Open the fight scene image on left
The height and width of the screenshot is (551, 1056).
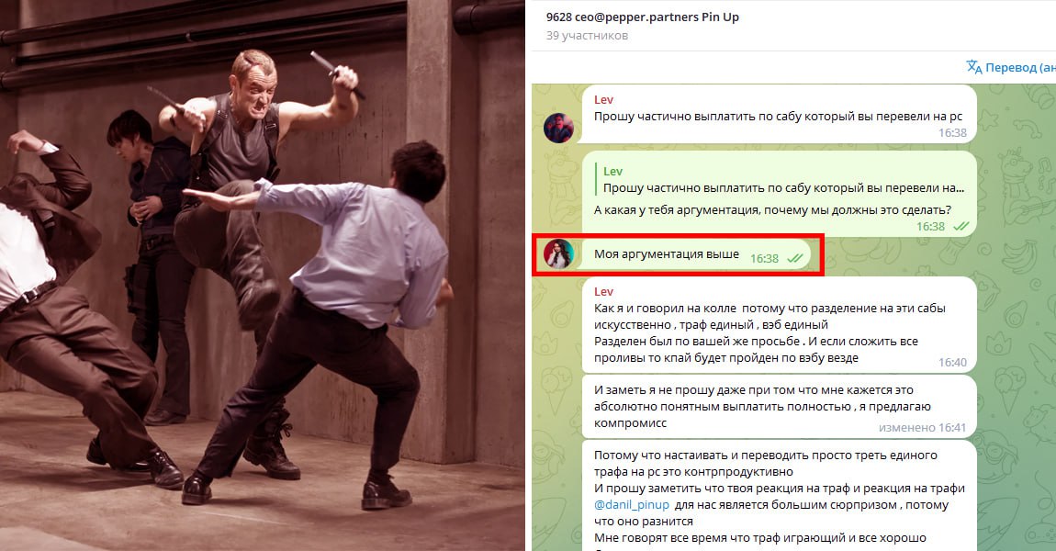[262, 275]
